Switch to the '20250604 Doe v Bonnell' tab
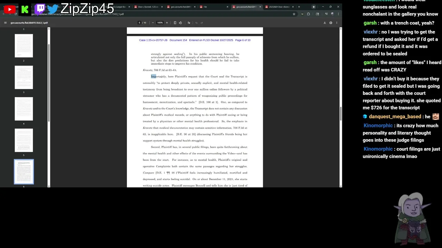Screen dimensions: 442x248 (x=279, y=7)
